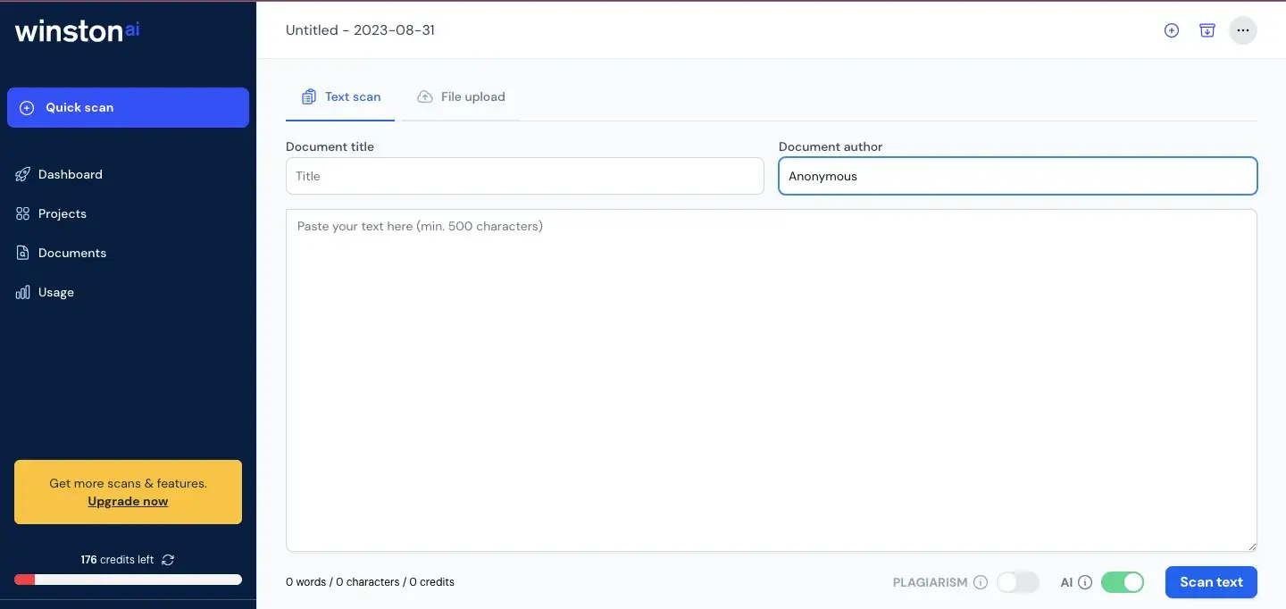Image resolution: width=1286 pixels, height=609 pixels.
Task: View the Usage statistics page
Action: pos(55,292)
